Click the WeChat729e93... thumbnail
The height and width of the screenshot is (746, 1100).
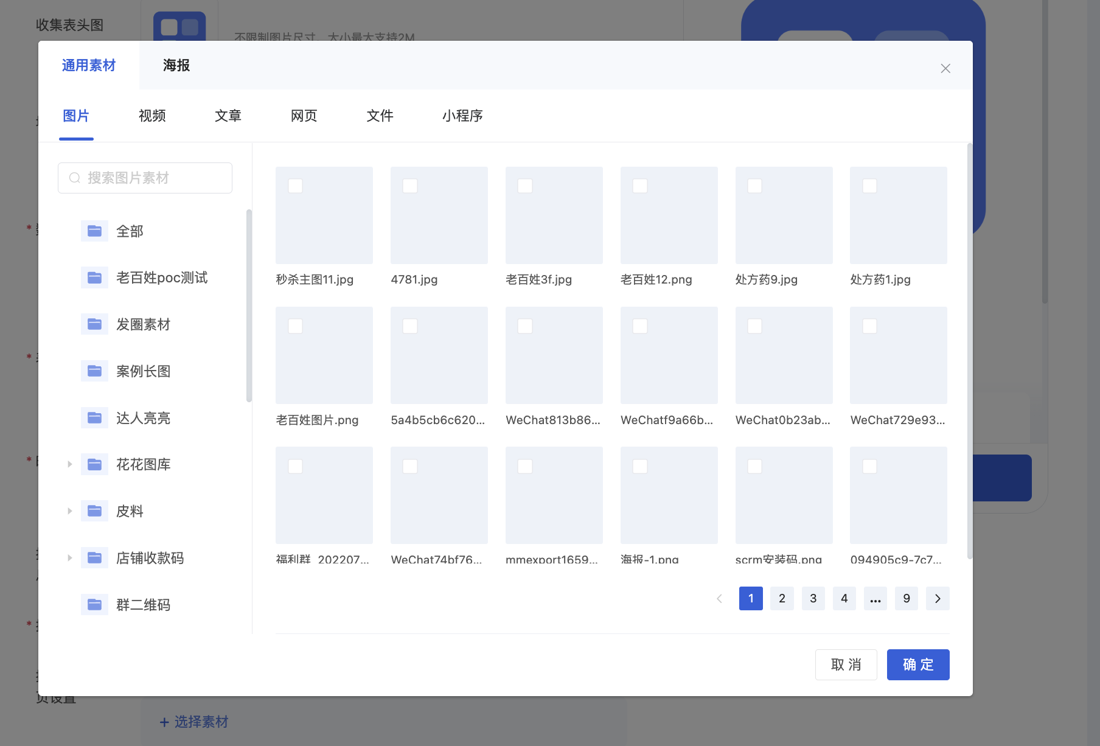point(899,355)
